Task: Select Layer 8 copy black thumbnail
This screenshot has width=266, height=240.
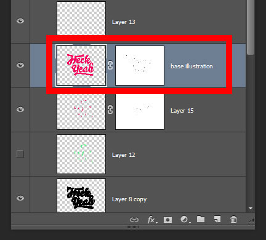Action: [x=81, y=196]
